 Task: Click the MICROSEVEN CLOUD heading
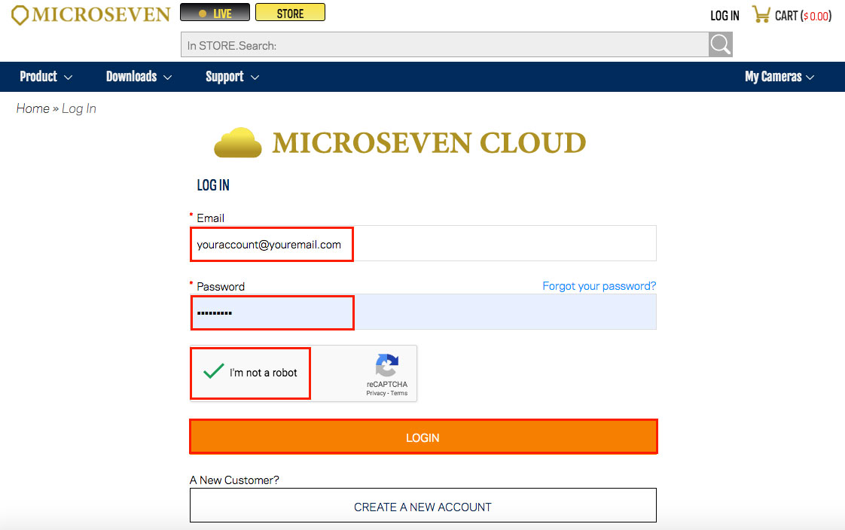[429, 143]
